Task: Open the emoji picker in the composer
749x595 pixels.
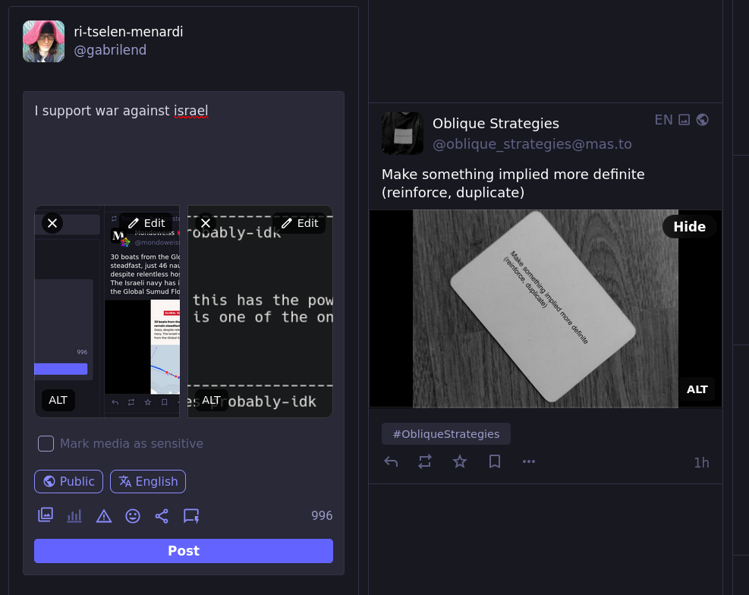Action: (133, 515)
